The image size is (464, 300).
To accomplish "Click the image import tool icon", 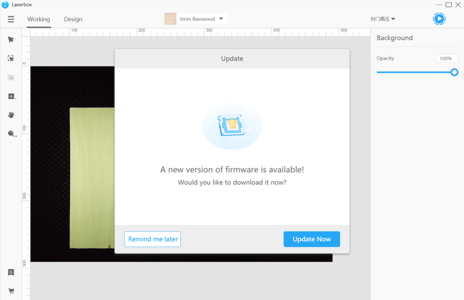I will coord(11,77).
